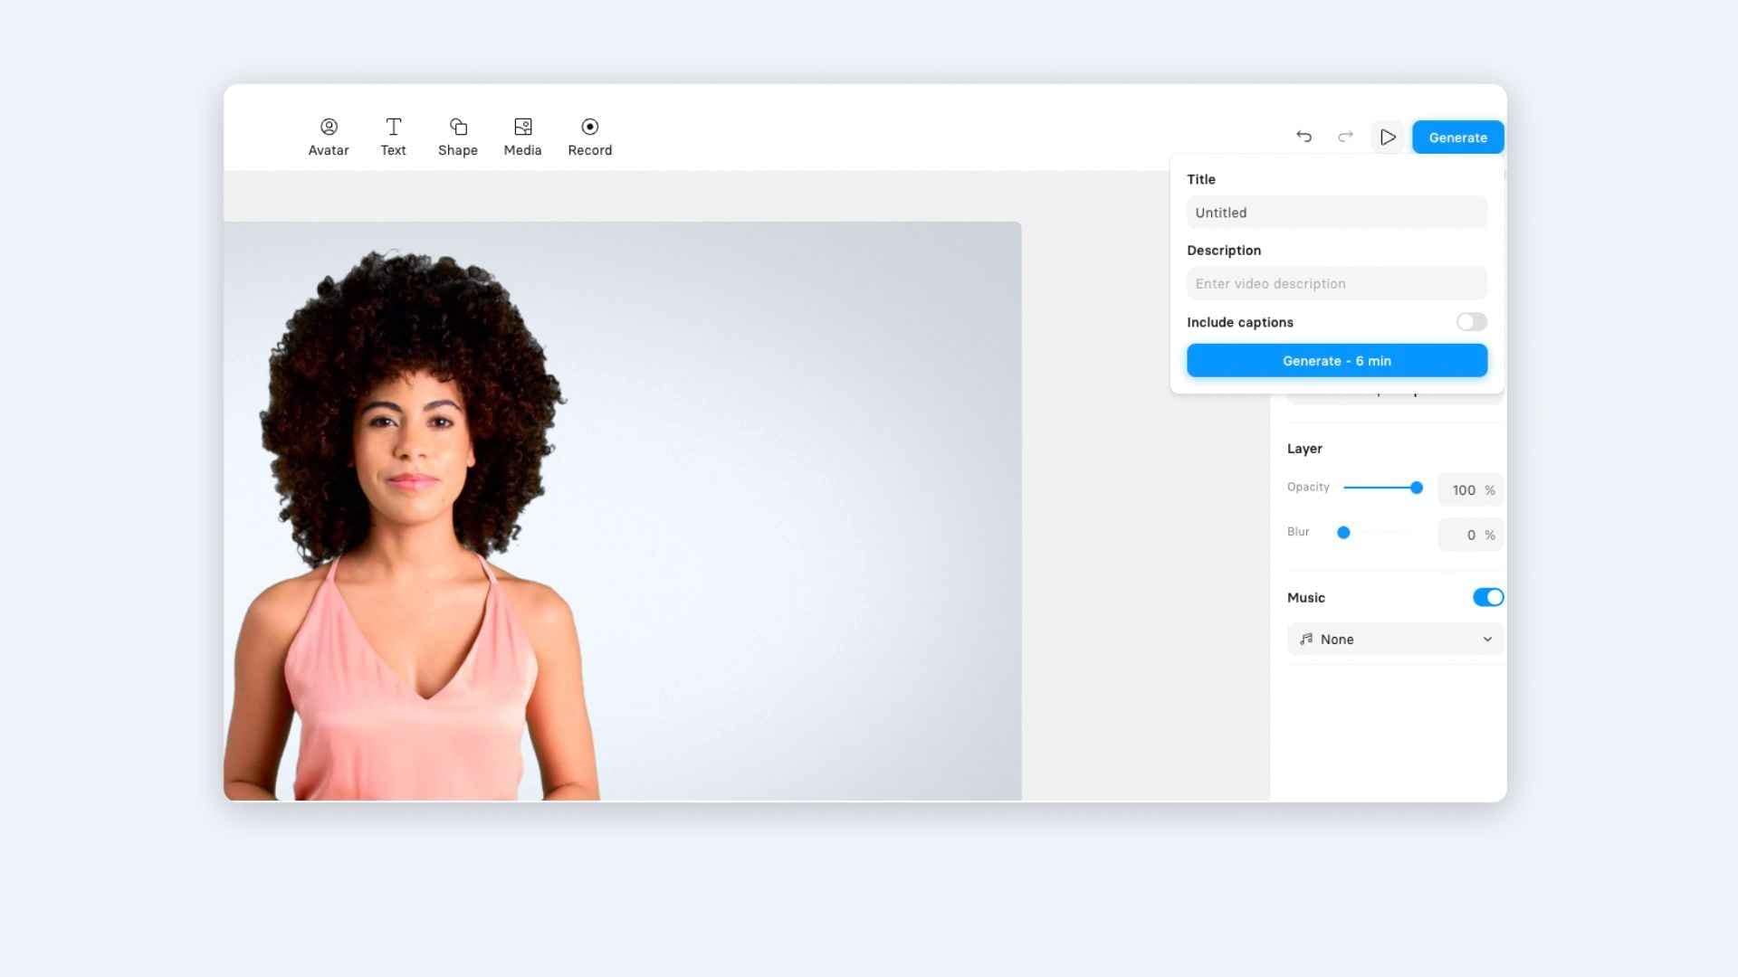This screenshot has width=1738, height=977.
Task: Toggle the Include captions switch
Action: (x=1471, y=321)
